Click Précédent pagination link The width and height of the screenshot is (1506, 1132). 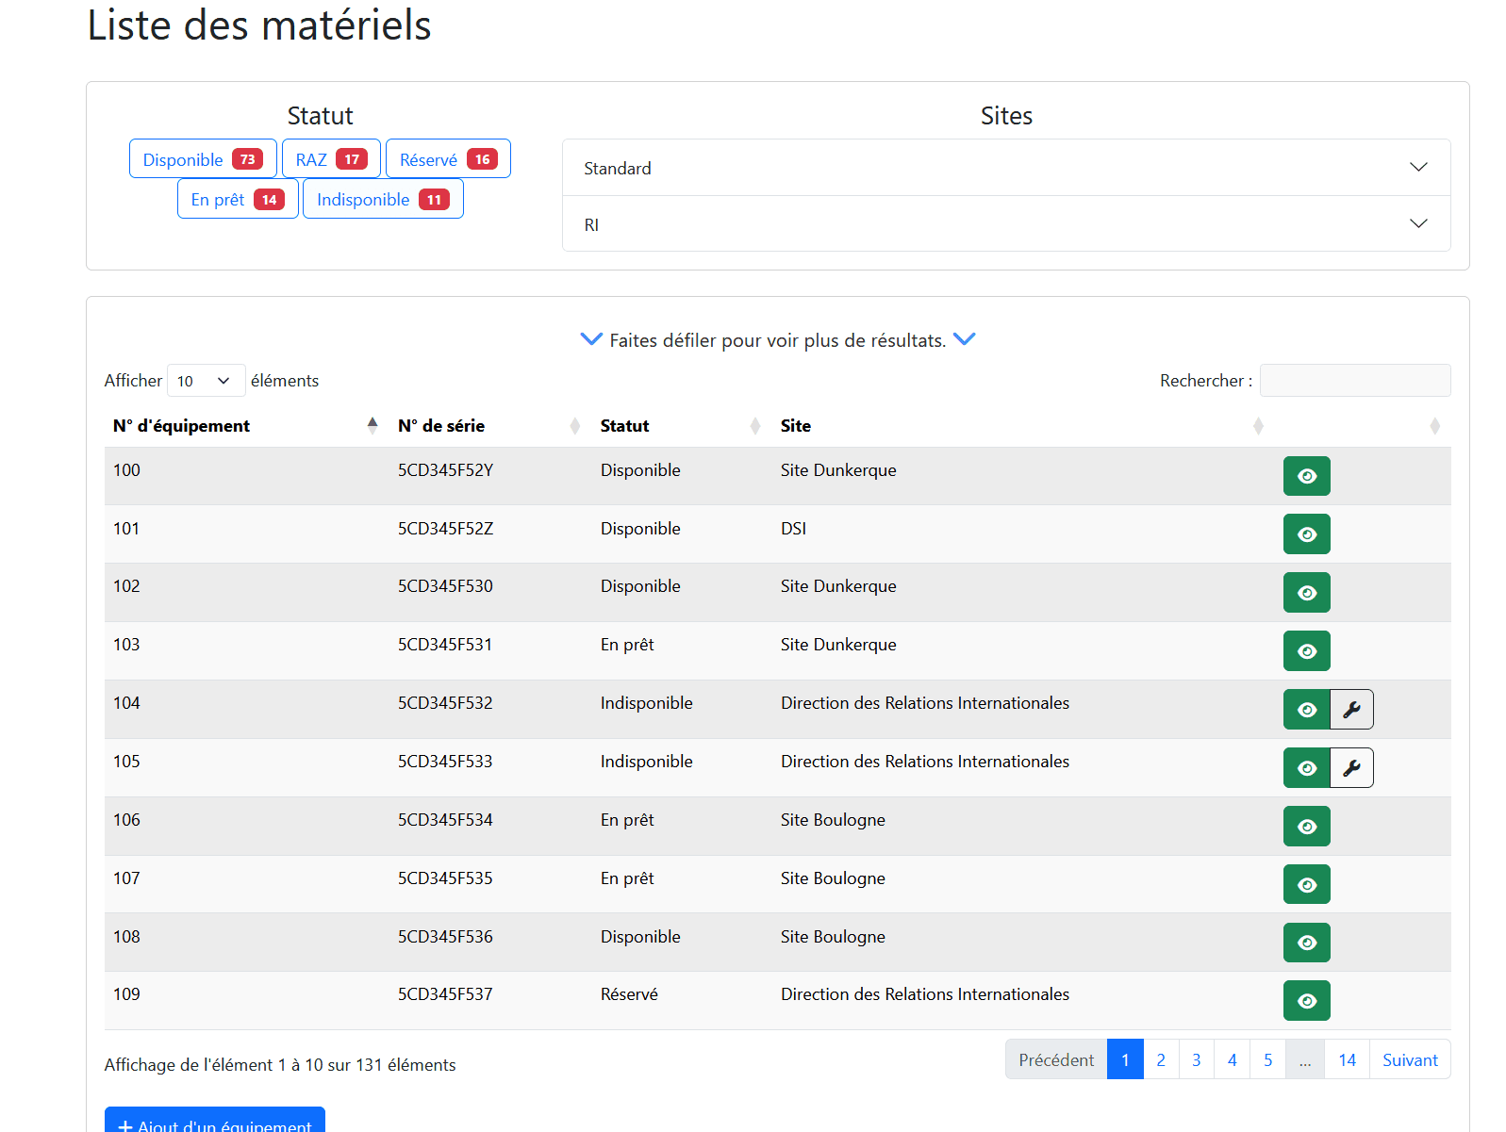click(1056, 1059)
